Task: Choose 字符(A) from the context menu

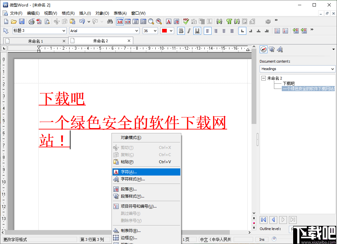Action: coord(128,172)
